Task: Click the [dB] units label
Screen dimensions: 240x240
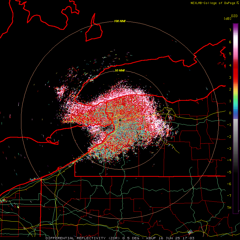Action: tap(227, 18)
